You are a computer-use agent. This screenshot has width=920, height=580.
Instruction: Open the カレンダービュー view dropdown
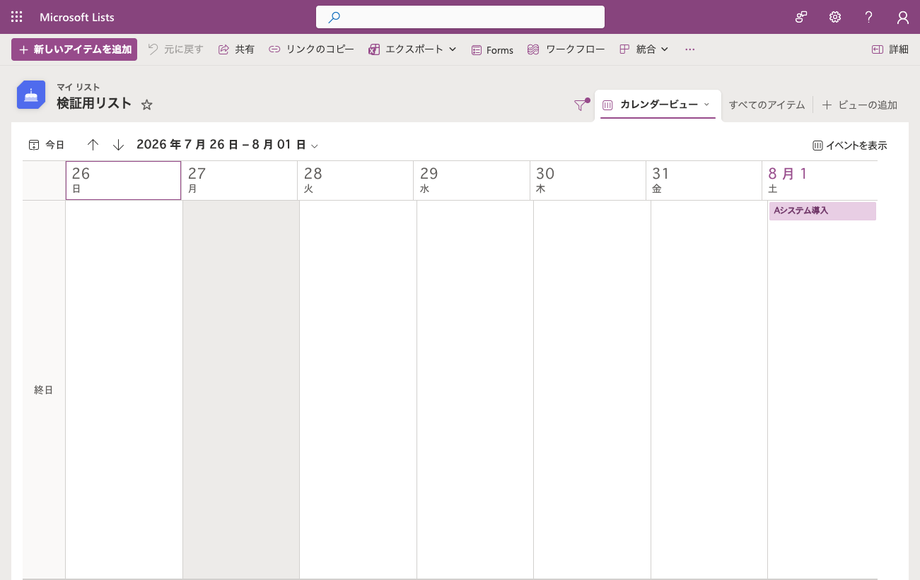click(658, 105)
